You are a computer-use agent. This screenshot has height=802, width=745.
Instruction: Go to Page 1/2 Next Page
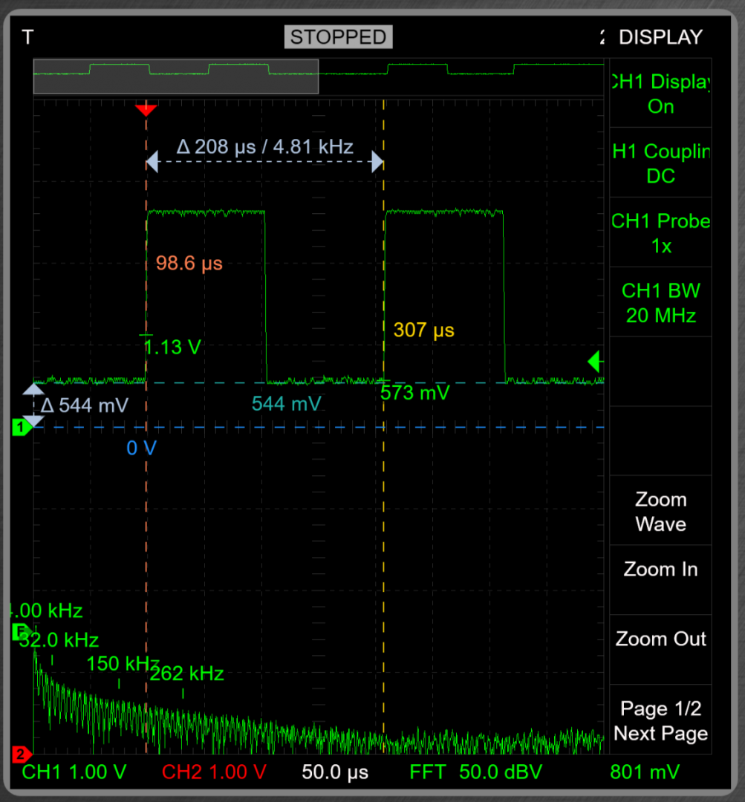[660, 720]
